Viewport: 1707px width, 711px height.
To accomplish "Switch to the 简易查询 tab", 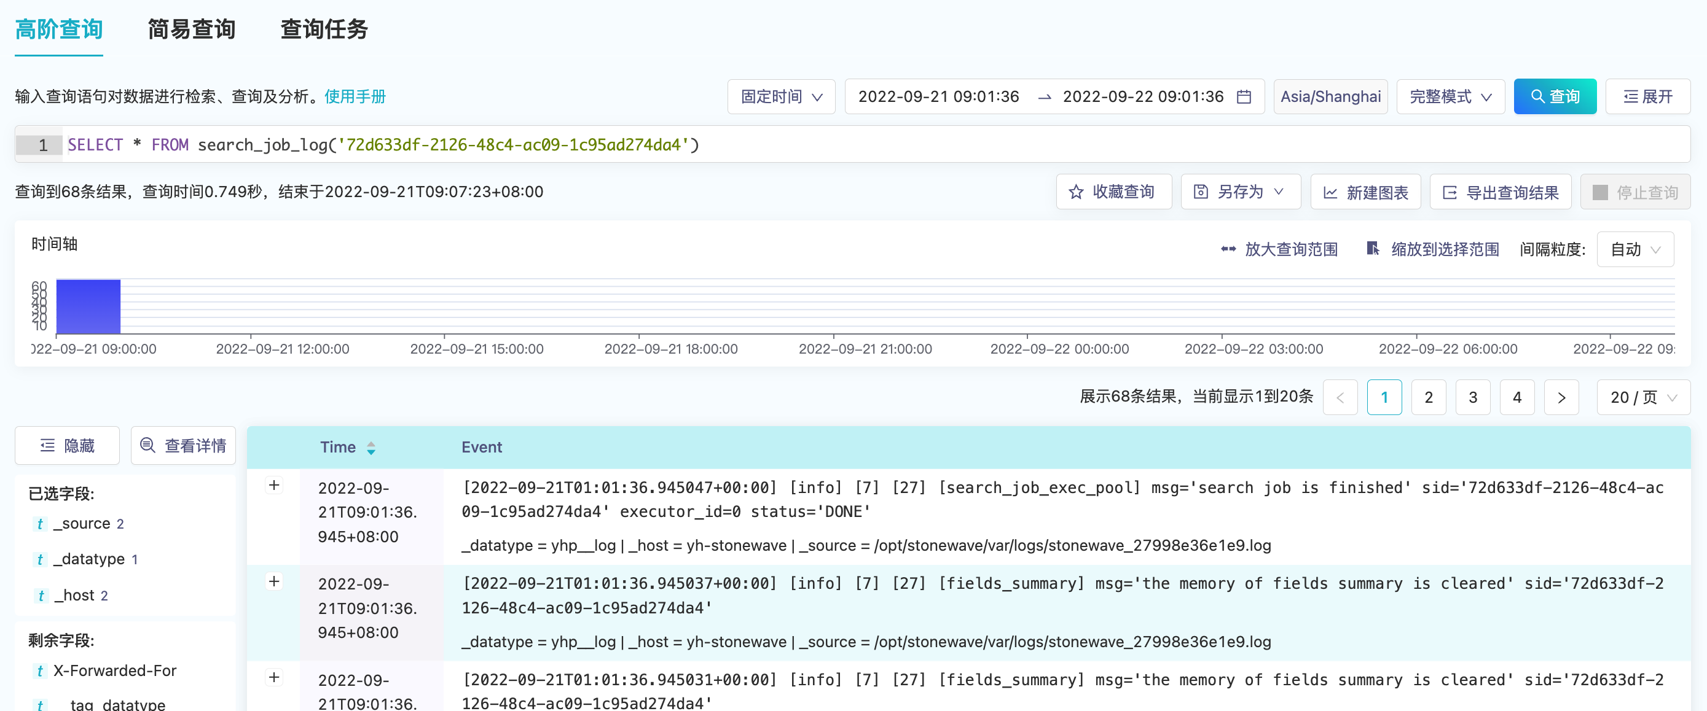I will 192,29.
